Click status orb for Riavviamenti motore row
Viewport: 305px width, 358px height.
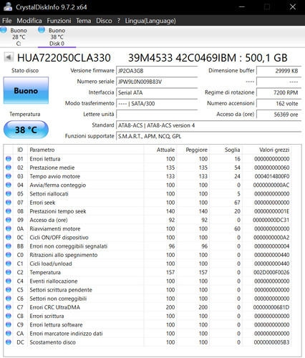pyautogui.click(x=9, y=228)
